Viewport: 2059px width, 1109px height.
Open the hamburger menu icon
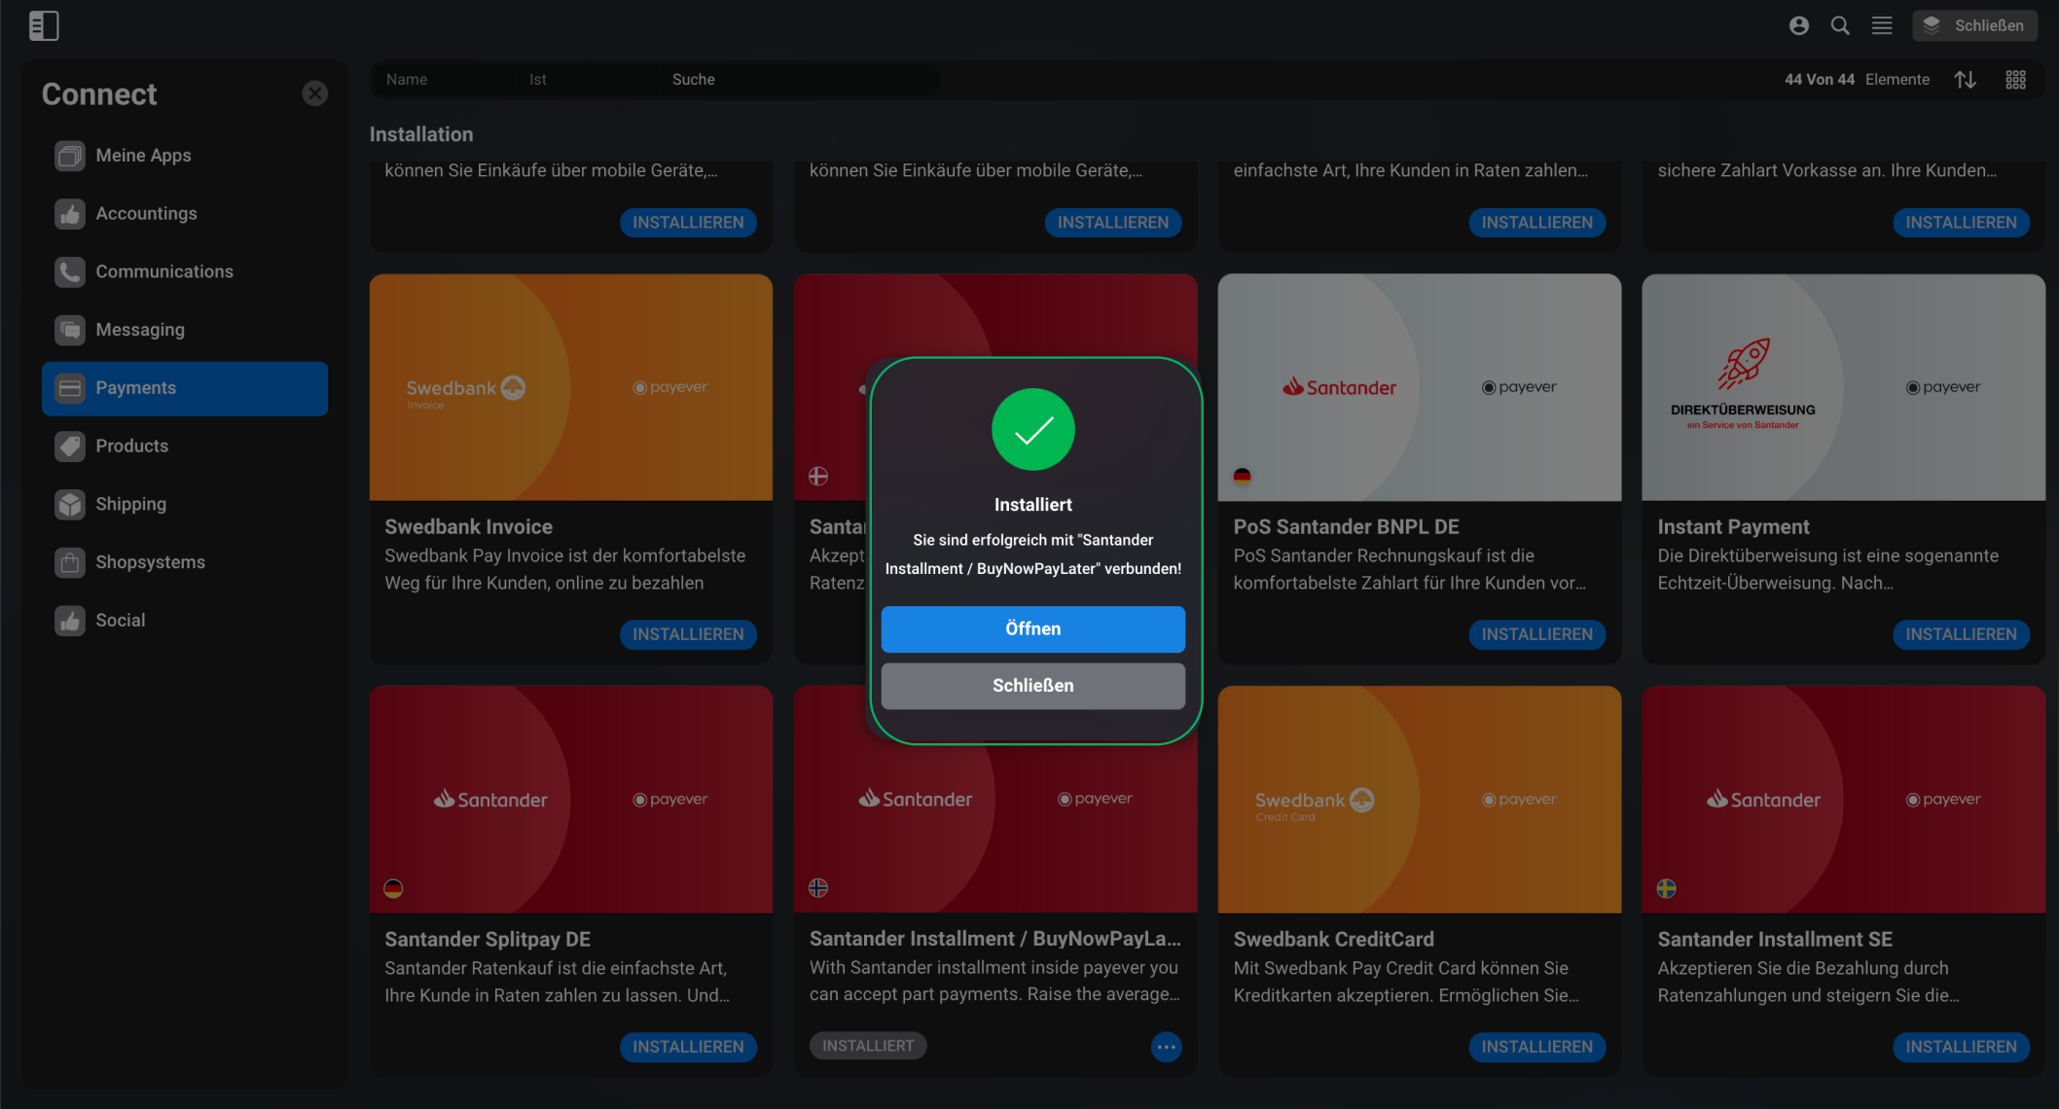(x=1882, y=26)
